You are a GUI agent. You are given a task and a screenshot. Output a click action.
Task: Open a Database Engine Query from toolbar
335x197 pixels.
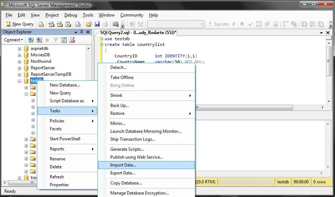tap(41, 24)
